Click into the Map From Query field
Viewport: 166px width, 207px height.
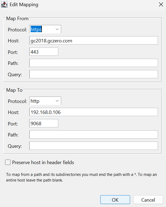coord(93,74)
